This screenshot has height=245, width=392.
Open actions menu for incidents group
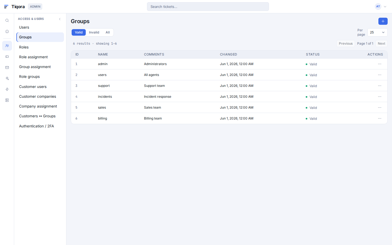coord(379,97)
